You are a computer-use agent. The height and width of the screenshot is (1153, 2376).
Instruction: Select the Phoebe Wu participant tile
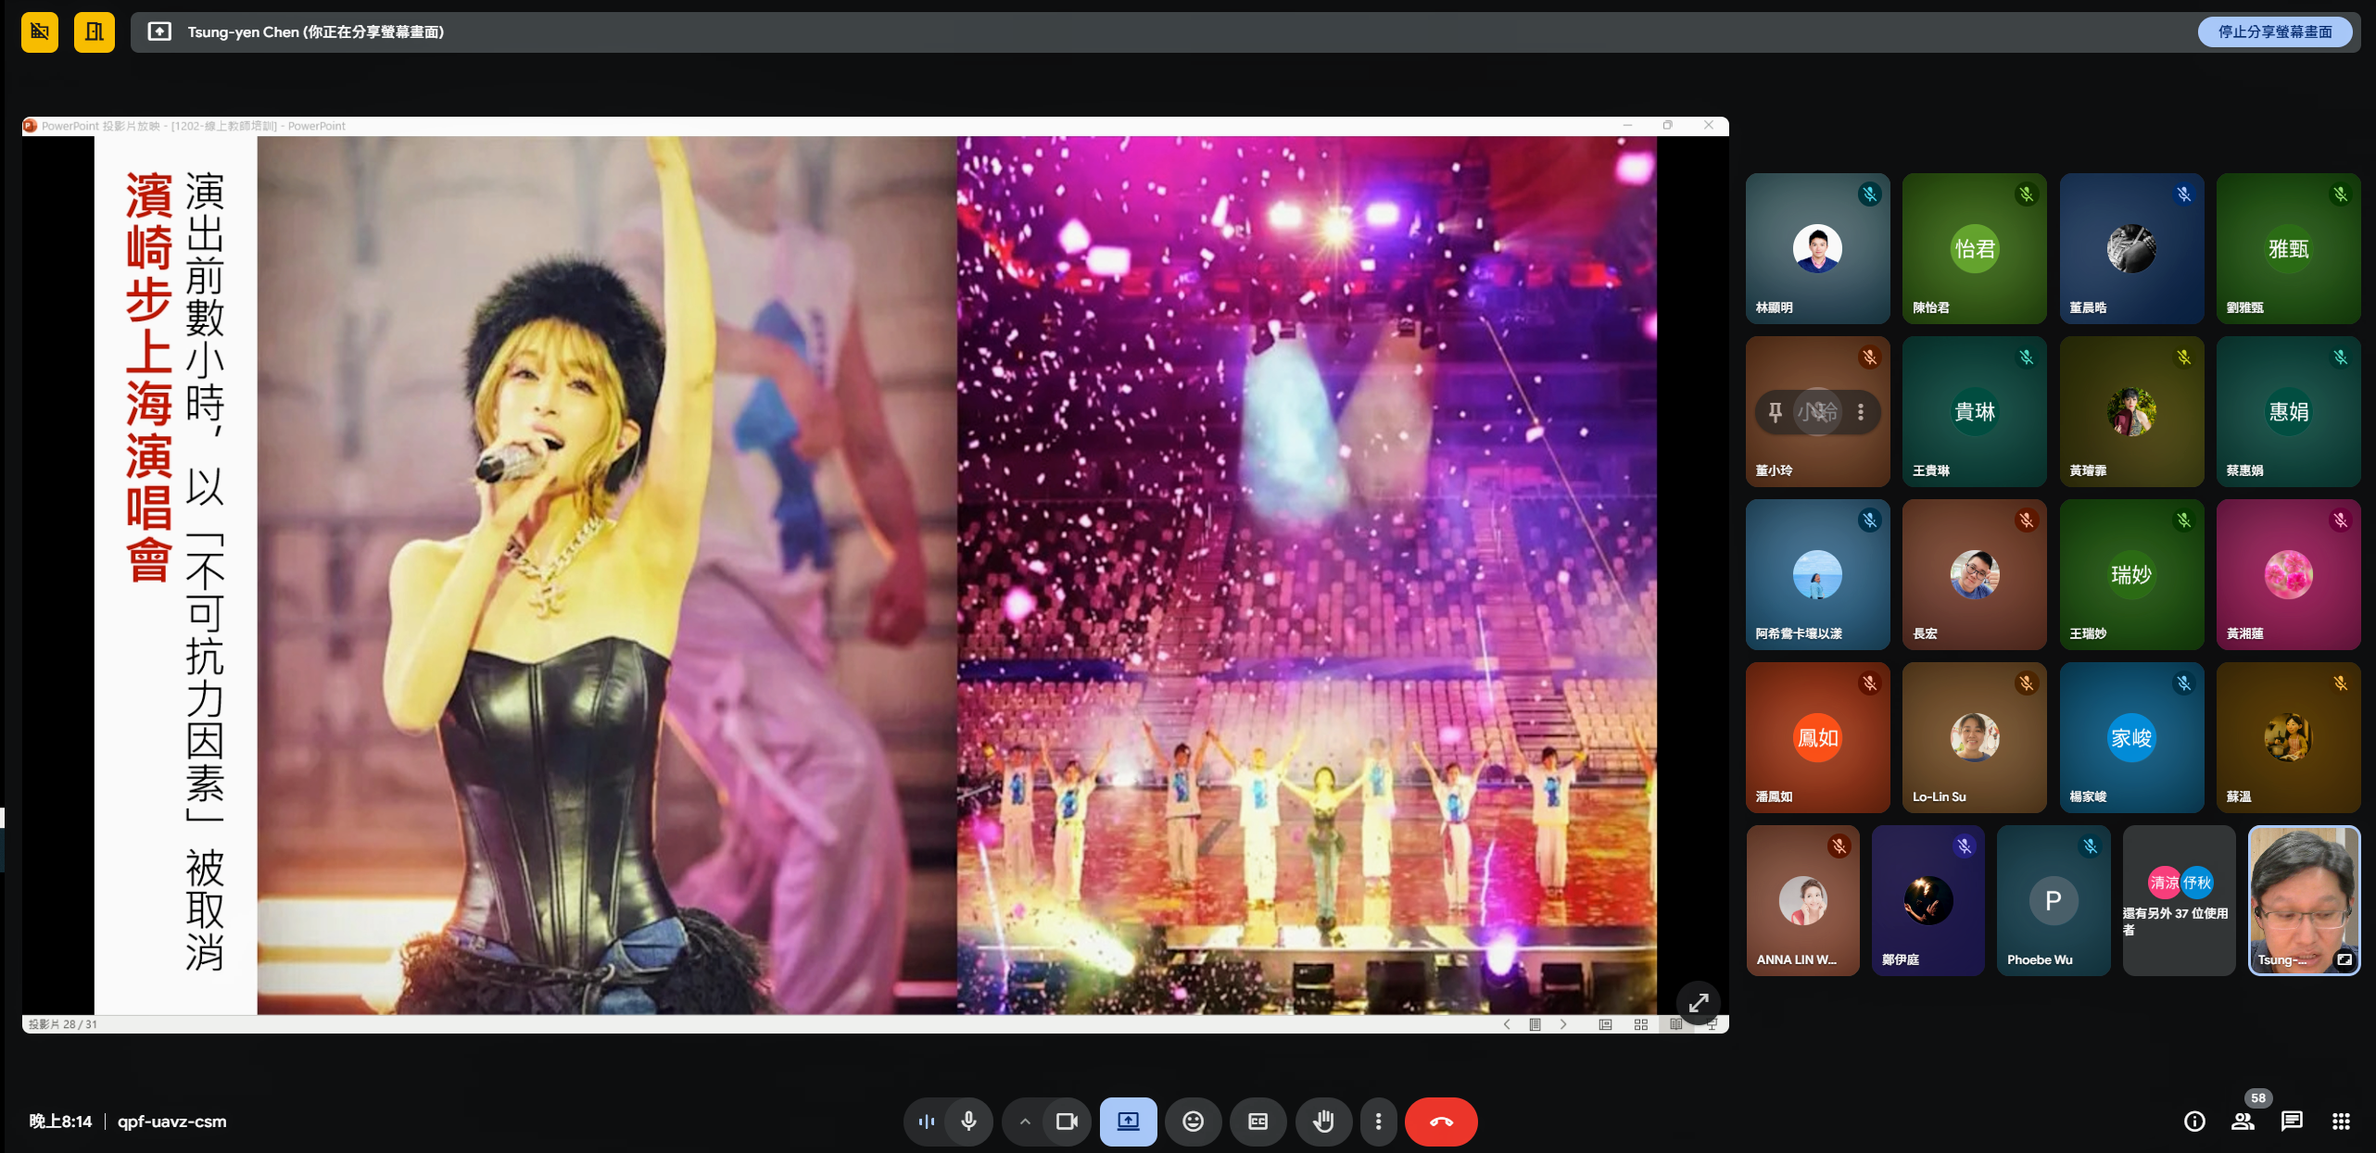[2053, 900]
